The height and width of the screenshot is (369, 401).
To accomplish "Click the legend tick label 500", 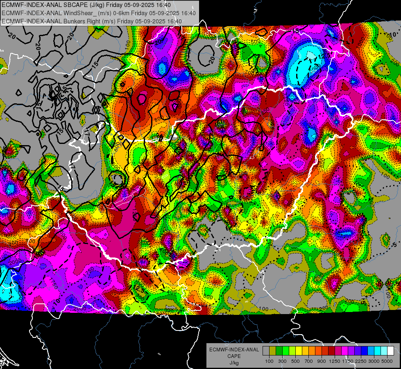I will click(x=295, y=361).
